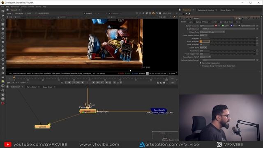Image resolution: width=263 pixels, height=148 pixels.
Task: Toggle the blue channel checkbox
Action: [x=232, y=25]
